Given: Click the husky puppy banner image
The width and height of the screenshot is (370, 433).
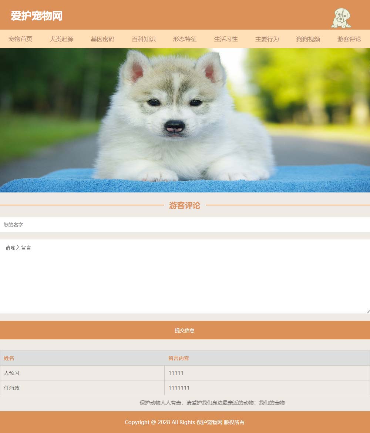Looking at the screenshot, I should [x=185, y=120].
